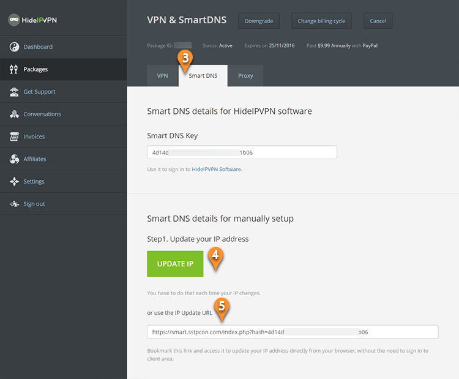The image size is (459, 379).
Task: Select the Smart DNS tab
Action: [203, 75]
